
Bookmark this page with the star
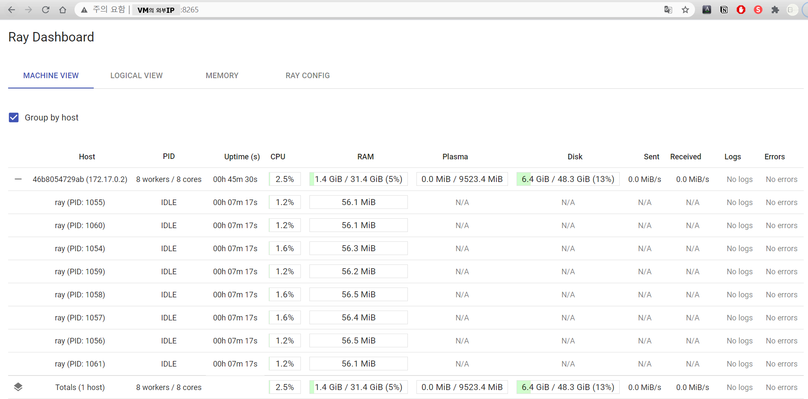685,10
